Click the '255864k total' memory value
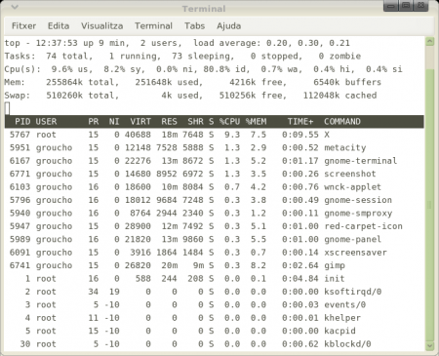Screen dimensions: 439x356 [x=82, y=82]
